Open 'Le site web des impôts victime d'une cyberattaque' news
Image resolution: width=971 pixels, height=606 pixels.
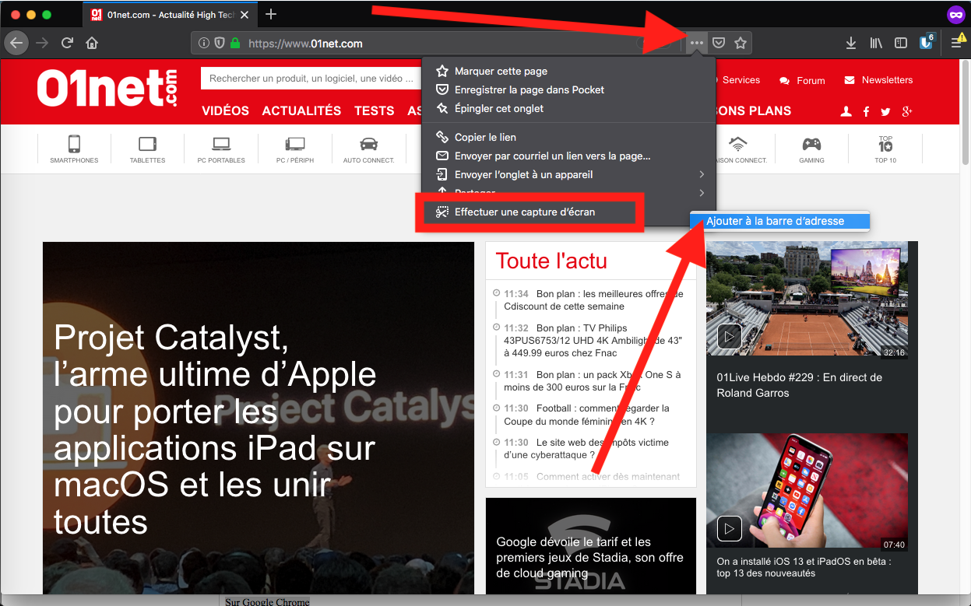pos(586,449)
